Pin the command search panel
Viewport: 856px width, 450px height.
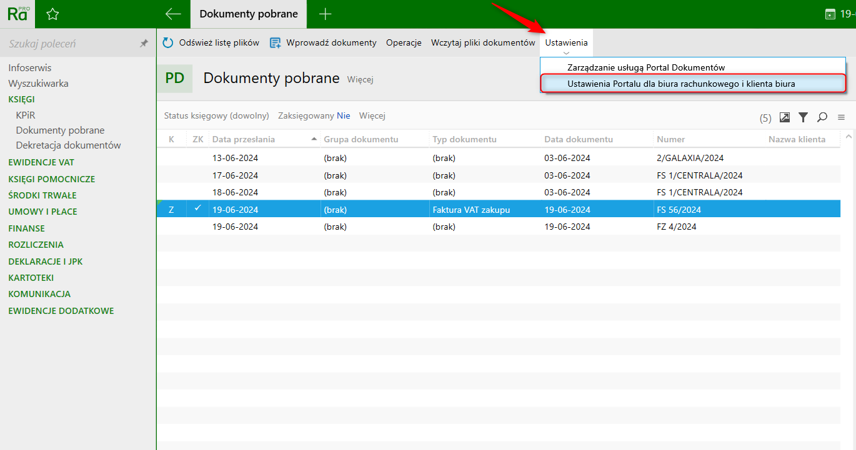(144, 44)
